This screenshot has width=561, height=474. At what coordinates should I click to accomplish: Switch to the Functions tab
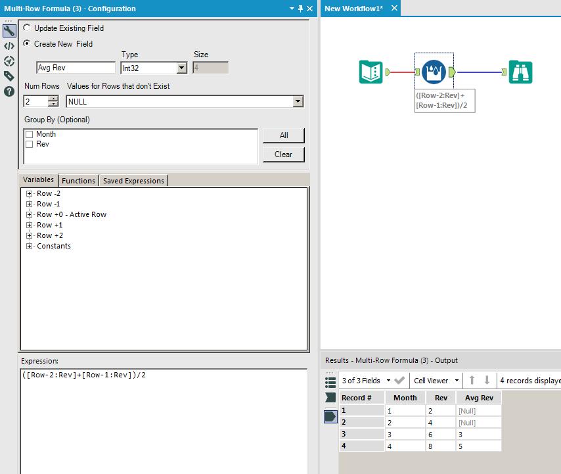point(78,181)
